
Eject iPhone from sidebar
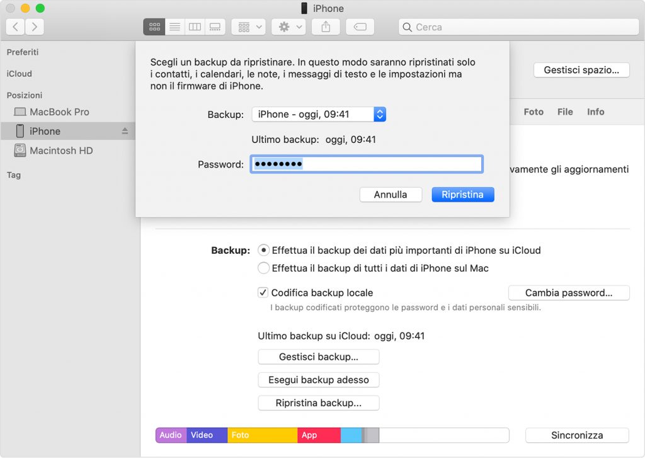tap(125, 131)
